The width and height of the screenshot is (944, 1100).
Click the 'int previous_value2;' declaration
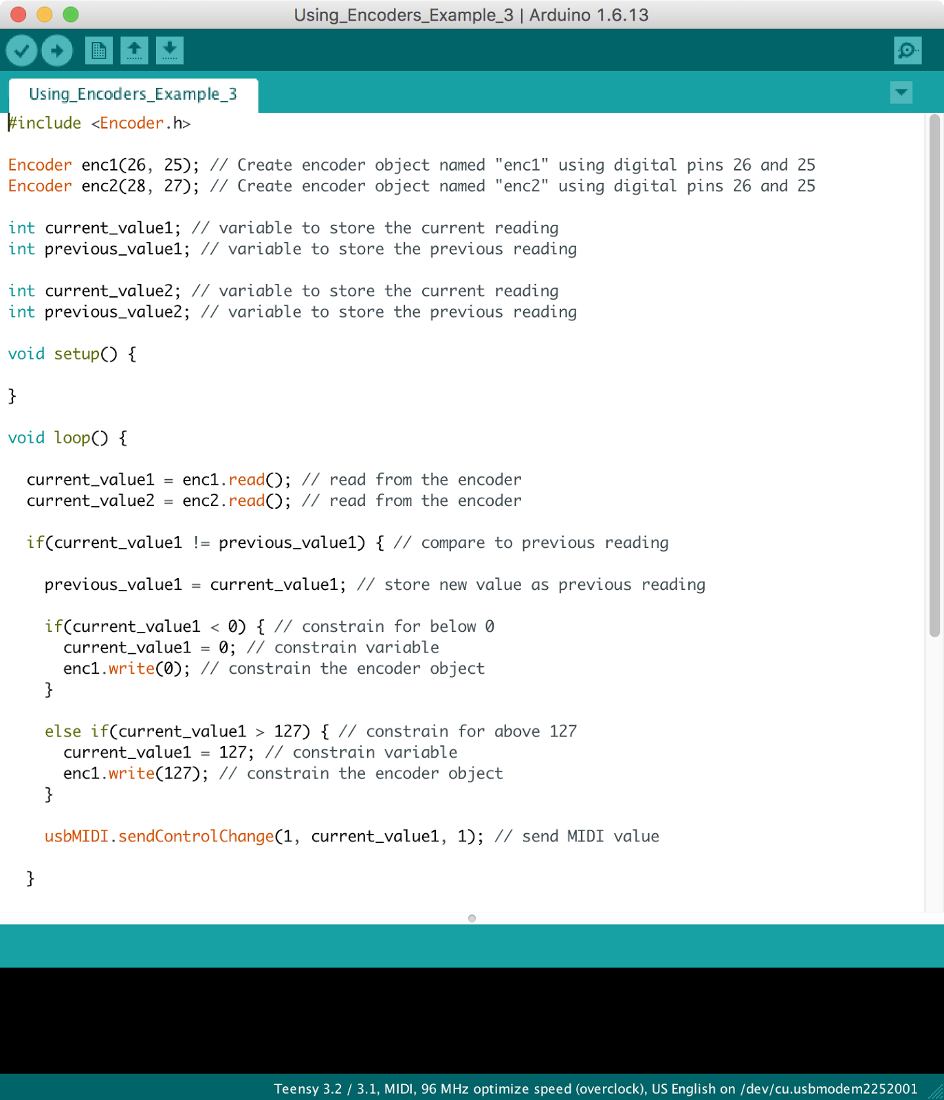[100, 312]
